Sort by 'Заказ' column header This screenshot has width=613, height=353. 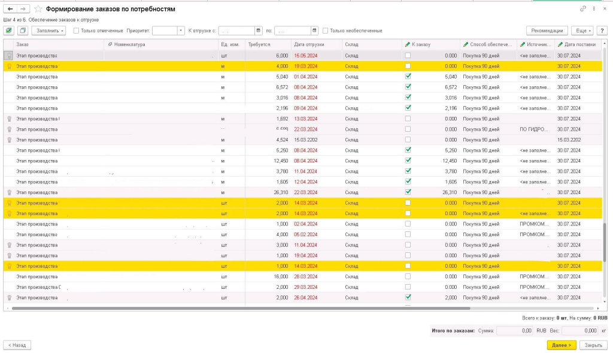[x=22, y=44]
